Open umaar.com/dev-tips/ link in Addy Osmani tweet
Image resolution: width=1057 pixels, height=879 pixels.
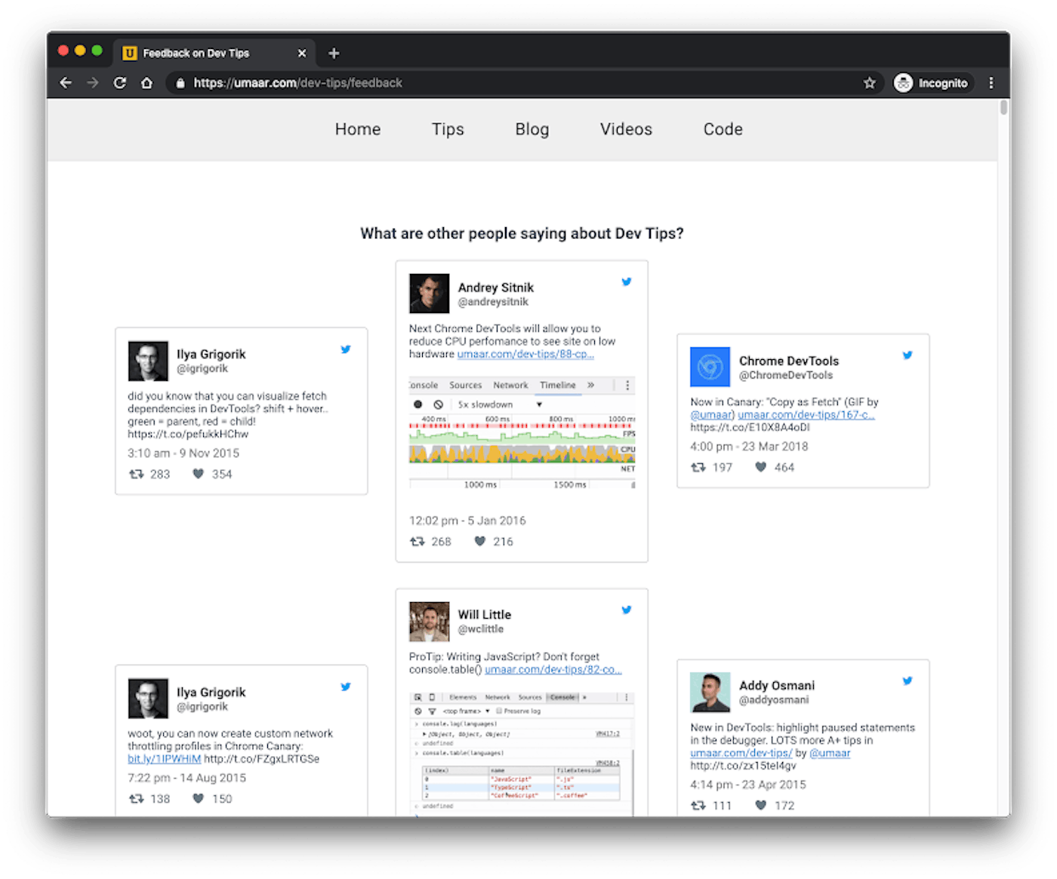(741, 752)
